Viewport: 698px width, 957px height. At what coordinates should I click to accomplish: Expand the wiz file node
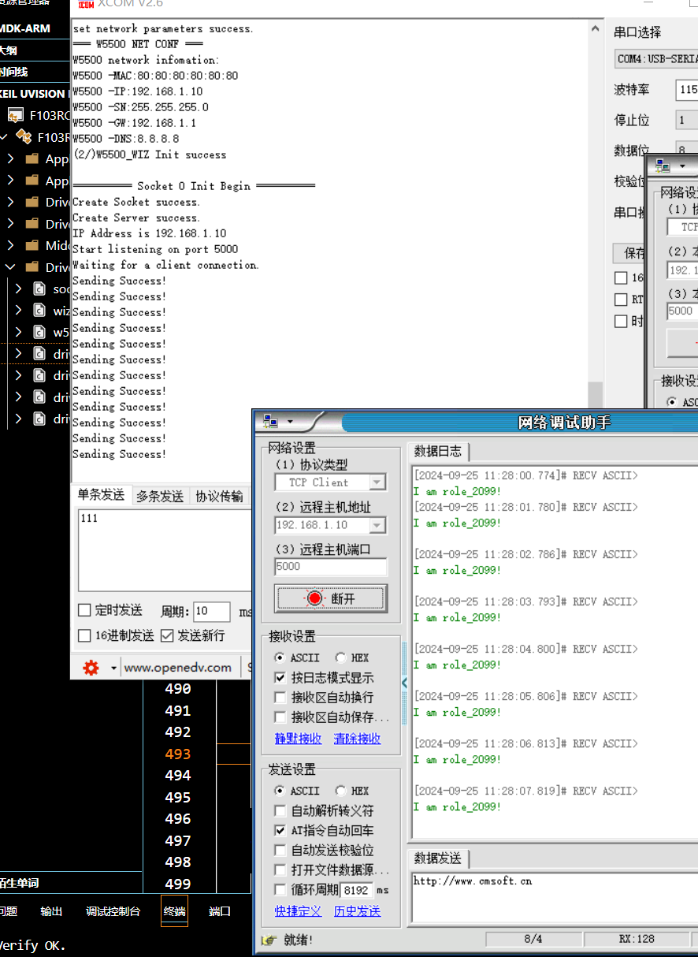click(x=18, y=311)
